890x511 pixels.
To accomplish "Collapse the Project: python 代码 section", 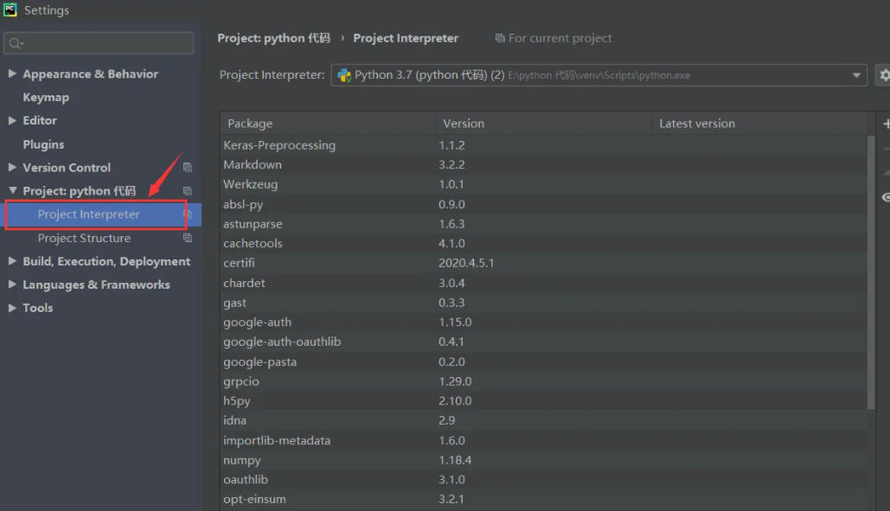I will (14, 190).
